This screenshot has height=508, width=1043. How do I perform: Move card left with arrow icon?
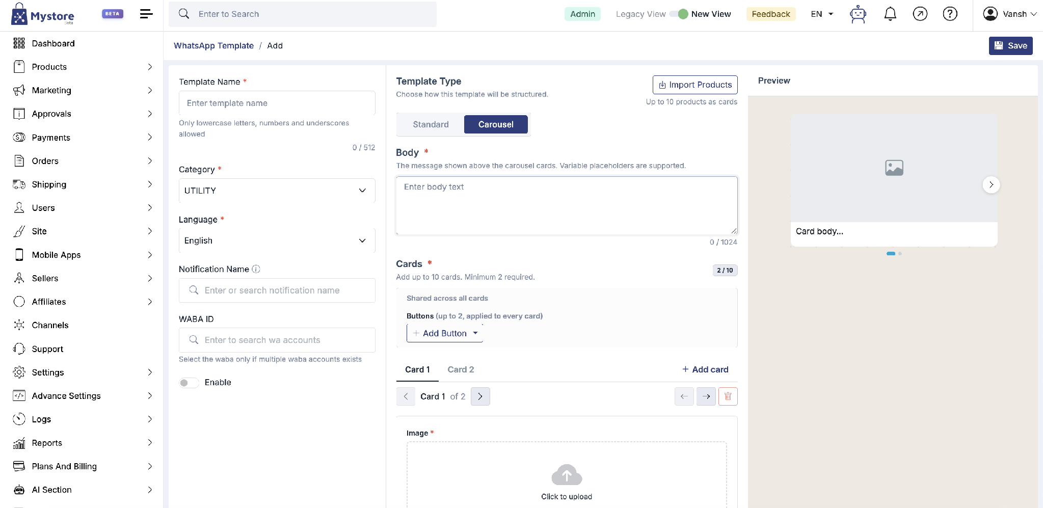point(684,396)
